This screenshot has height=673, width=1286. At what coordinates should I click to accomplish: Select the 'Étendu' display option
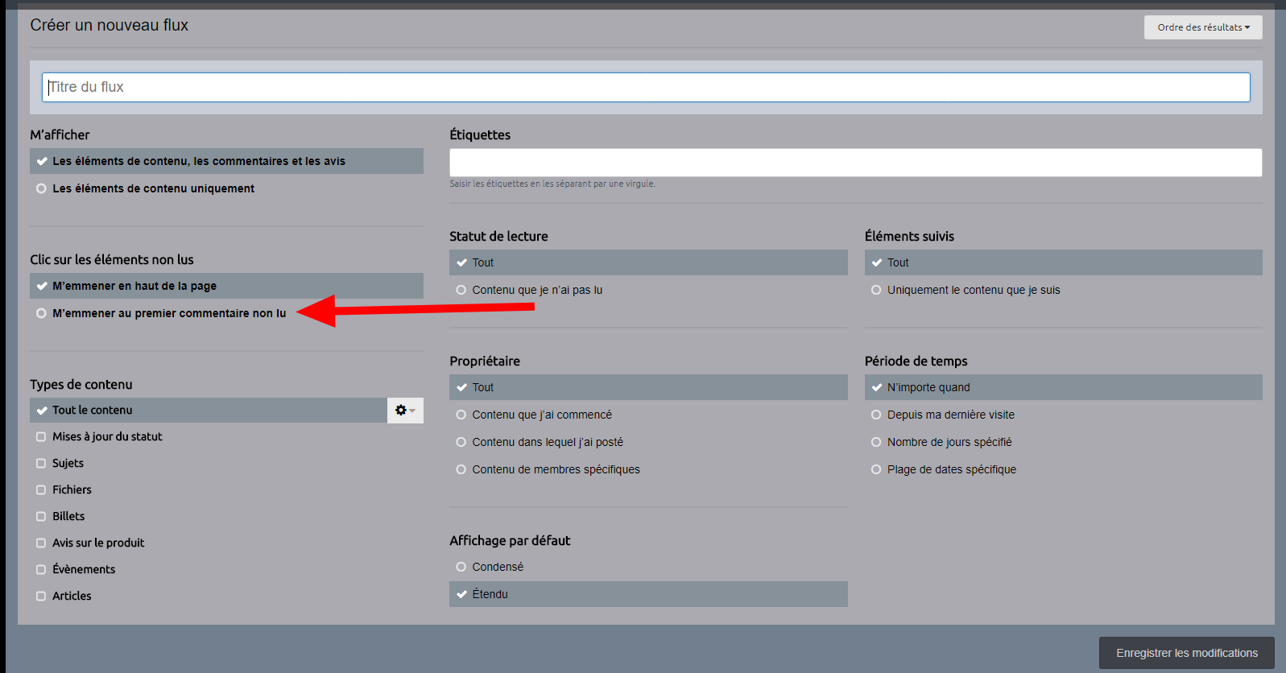(x=648, y=594)
